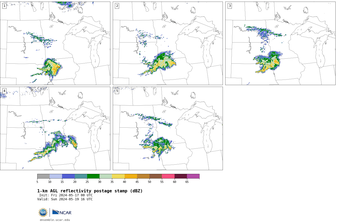Click the reflectivity postage stamp title

(90, 191)
